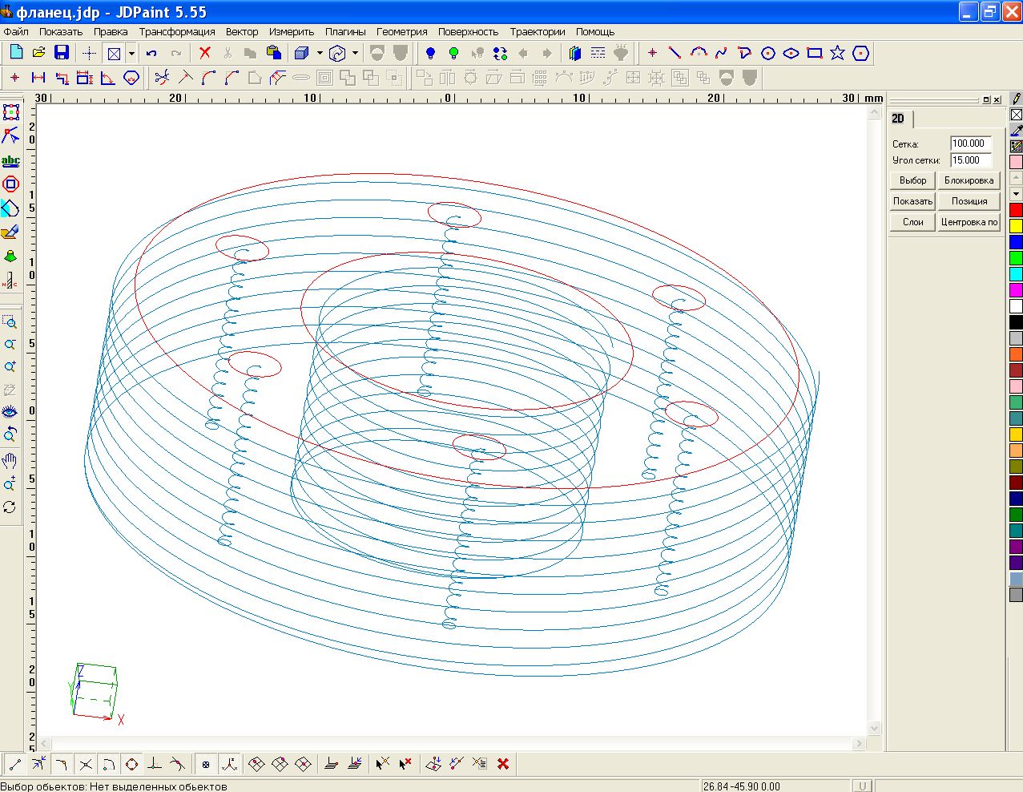Open dropdown arrow next to selection box tool
This screenshot has height=792, width=1023.
(131, 54)
